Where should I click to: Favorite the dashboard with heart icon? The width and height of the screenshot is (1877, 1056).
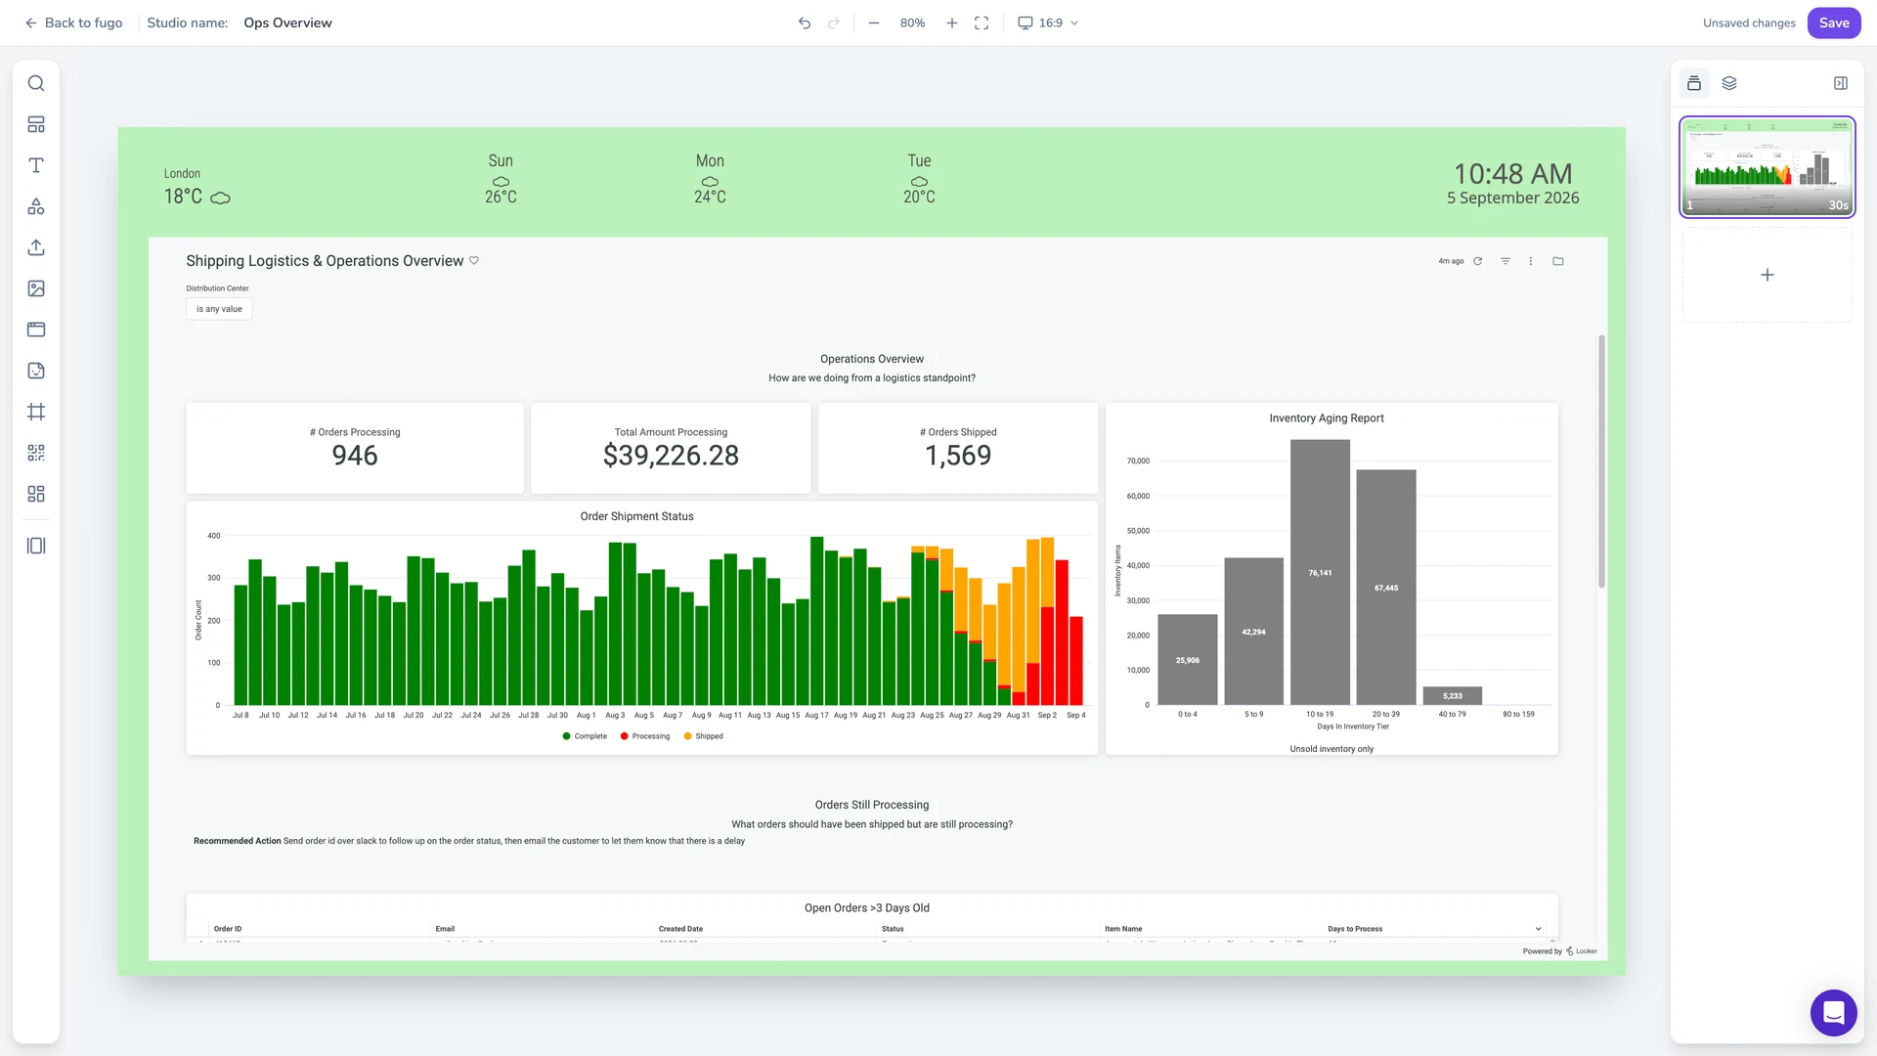pos(474,260)
